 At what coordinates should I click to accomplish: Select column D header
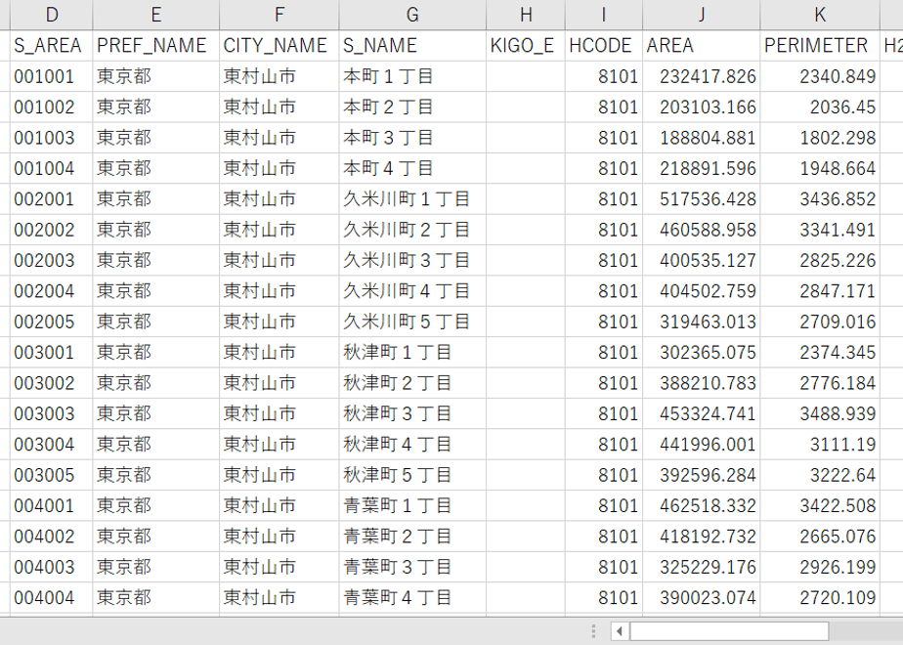point(51,15)
